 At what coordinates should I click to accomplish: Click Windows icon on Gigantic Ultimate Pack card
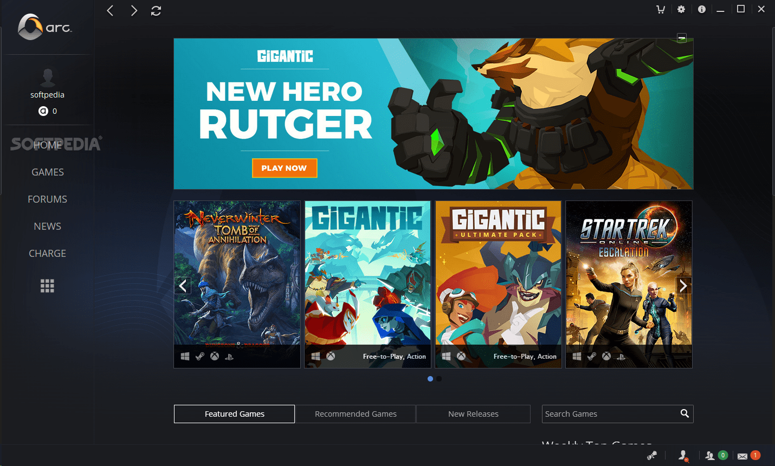[x=446, y=356]
